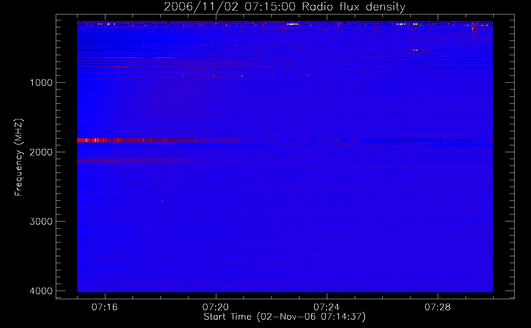Click the 1000 frequency tick label

pyautogui.click(x=41, y=83)
